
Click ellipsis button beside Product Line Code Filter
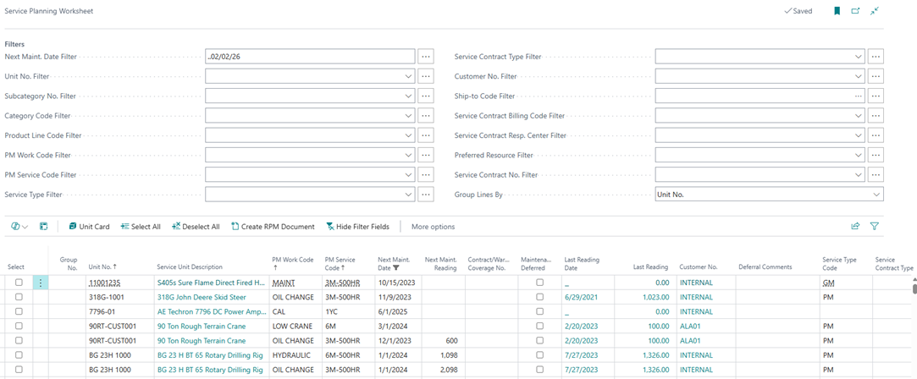pos(426,135)
